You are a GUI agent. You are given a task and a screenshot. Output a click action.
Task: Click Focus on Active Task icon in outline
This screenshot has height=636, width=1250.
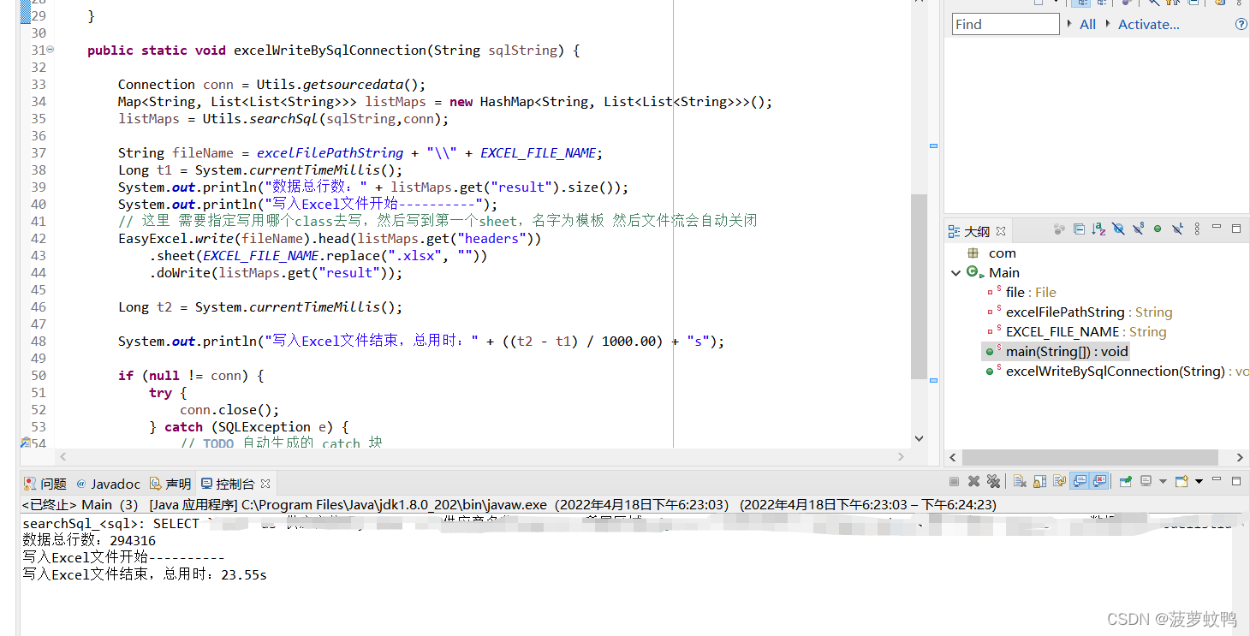click(1059, 229)
